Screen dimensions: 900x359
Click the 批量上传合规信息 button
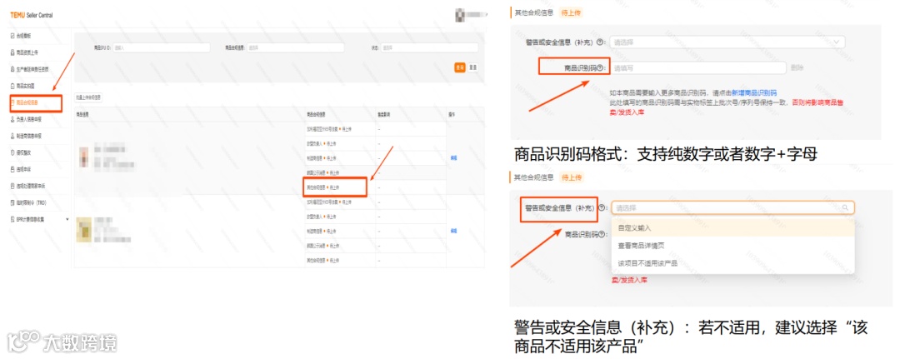(x=88, y=97)
